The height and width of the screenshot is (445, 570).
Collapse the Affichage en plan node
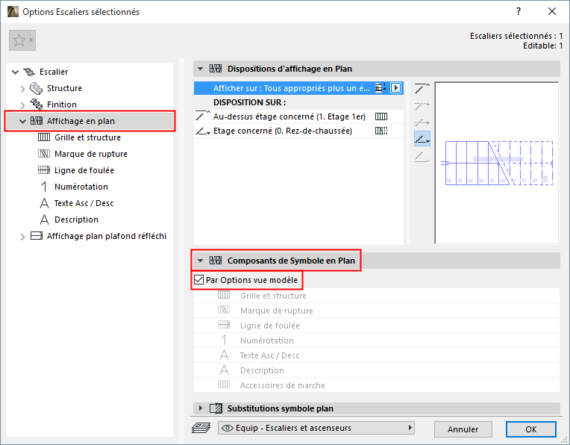(x=22, y=121)
